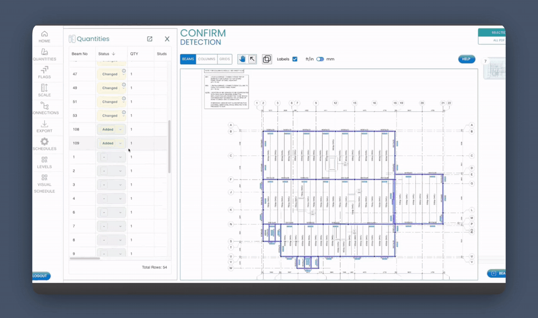This screenshot has height=318, width=538.
Task: Toggle units between ft/in and mm
Action: 320,59
